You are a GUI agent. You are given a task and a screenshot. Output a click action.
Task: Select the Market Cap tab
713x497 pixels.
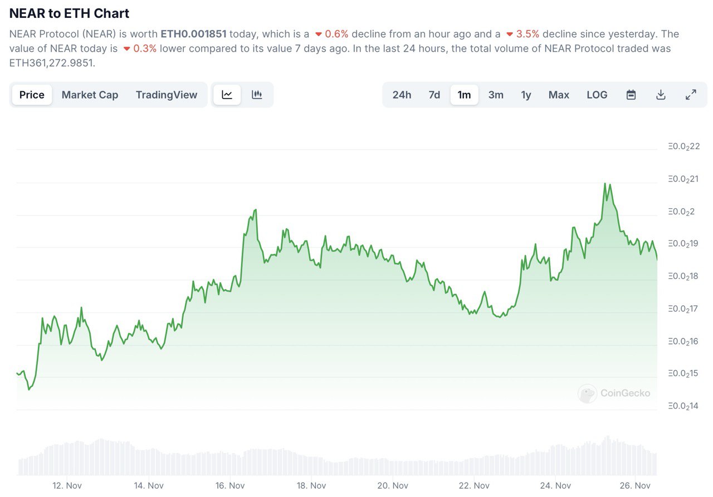coord(90,95)
